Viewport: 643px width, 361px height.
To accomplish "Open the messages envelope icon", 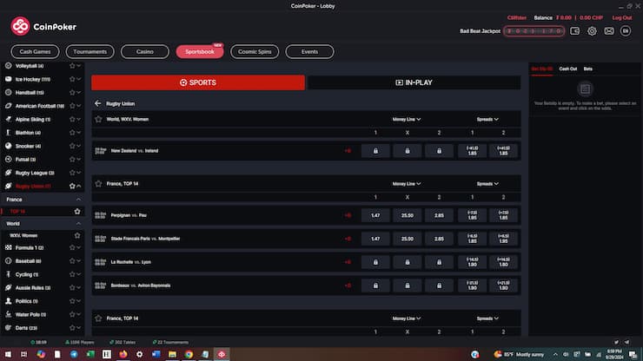I will 609,31.
